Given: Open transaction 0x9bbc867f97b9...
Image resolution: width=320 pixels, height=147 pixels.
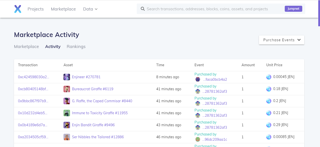Looking at the screenshot, I should [33, 101].
